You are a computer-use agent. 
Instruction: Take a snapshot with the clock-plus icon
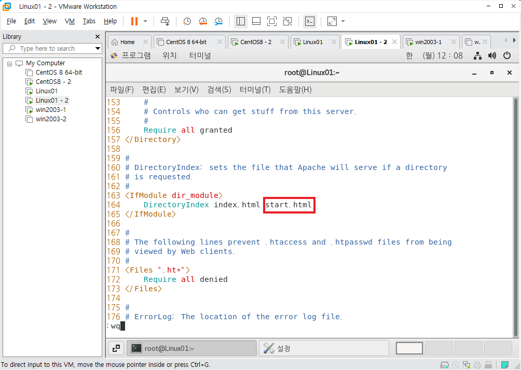point(187,21)
